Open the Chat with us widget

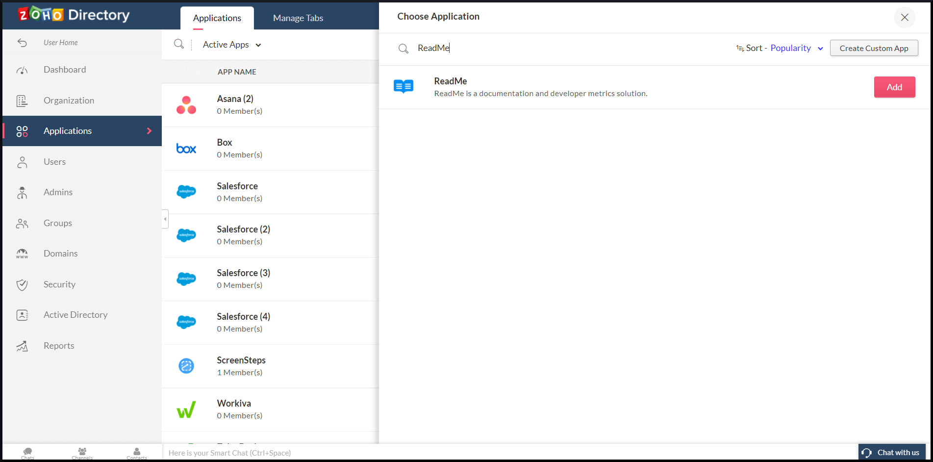pyautogui.click(x=892, y=452)
